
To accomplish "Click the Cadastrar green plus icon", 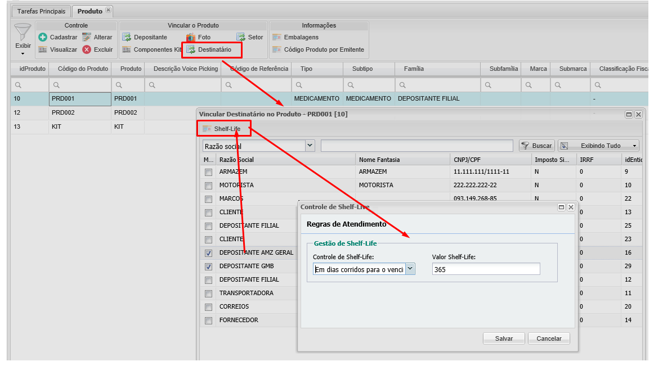I will point(43,37).
